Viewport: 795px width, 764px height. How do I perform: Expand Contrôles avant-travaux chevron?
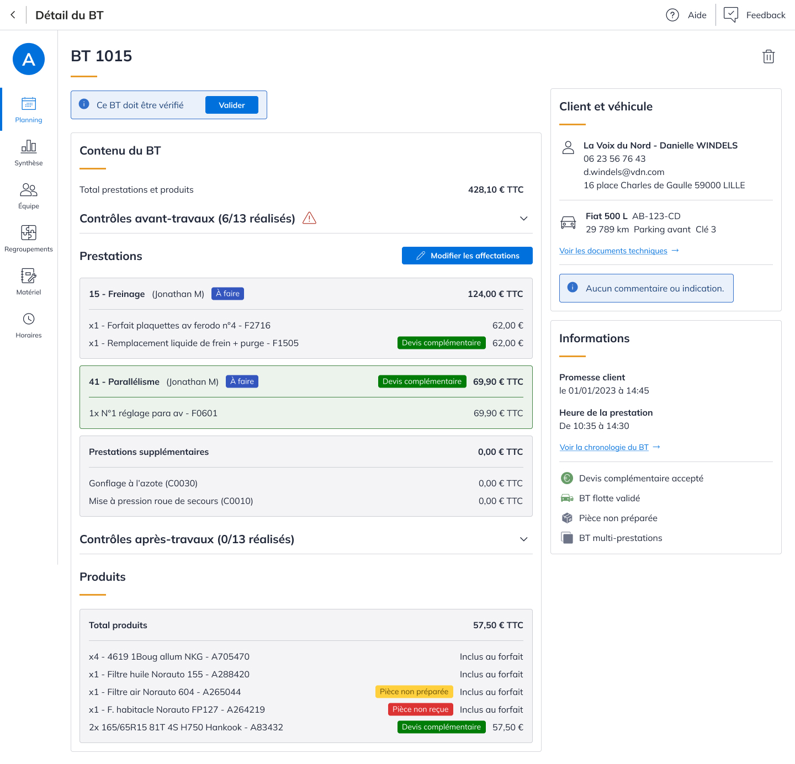click(523, 219)
